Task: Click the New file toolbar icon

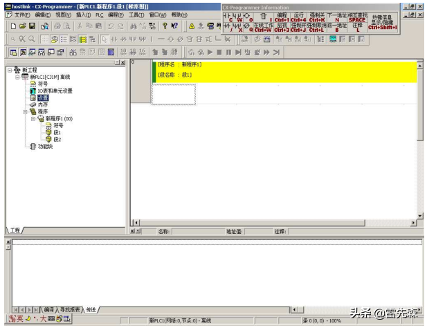Action: pos(13,26)
